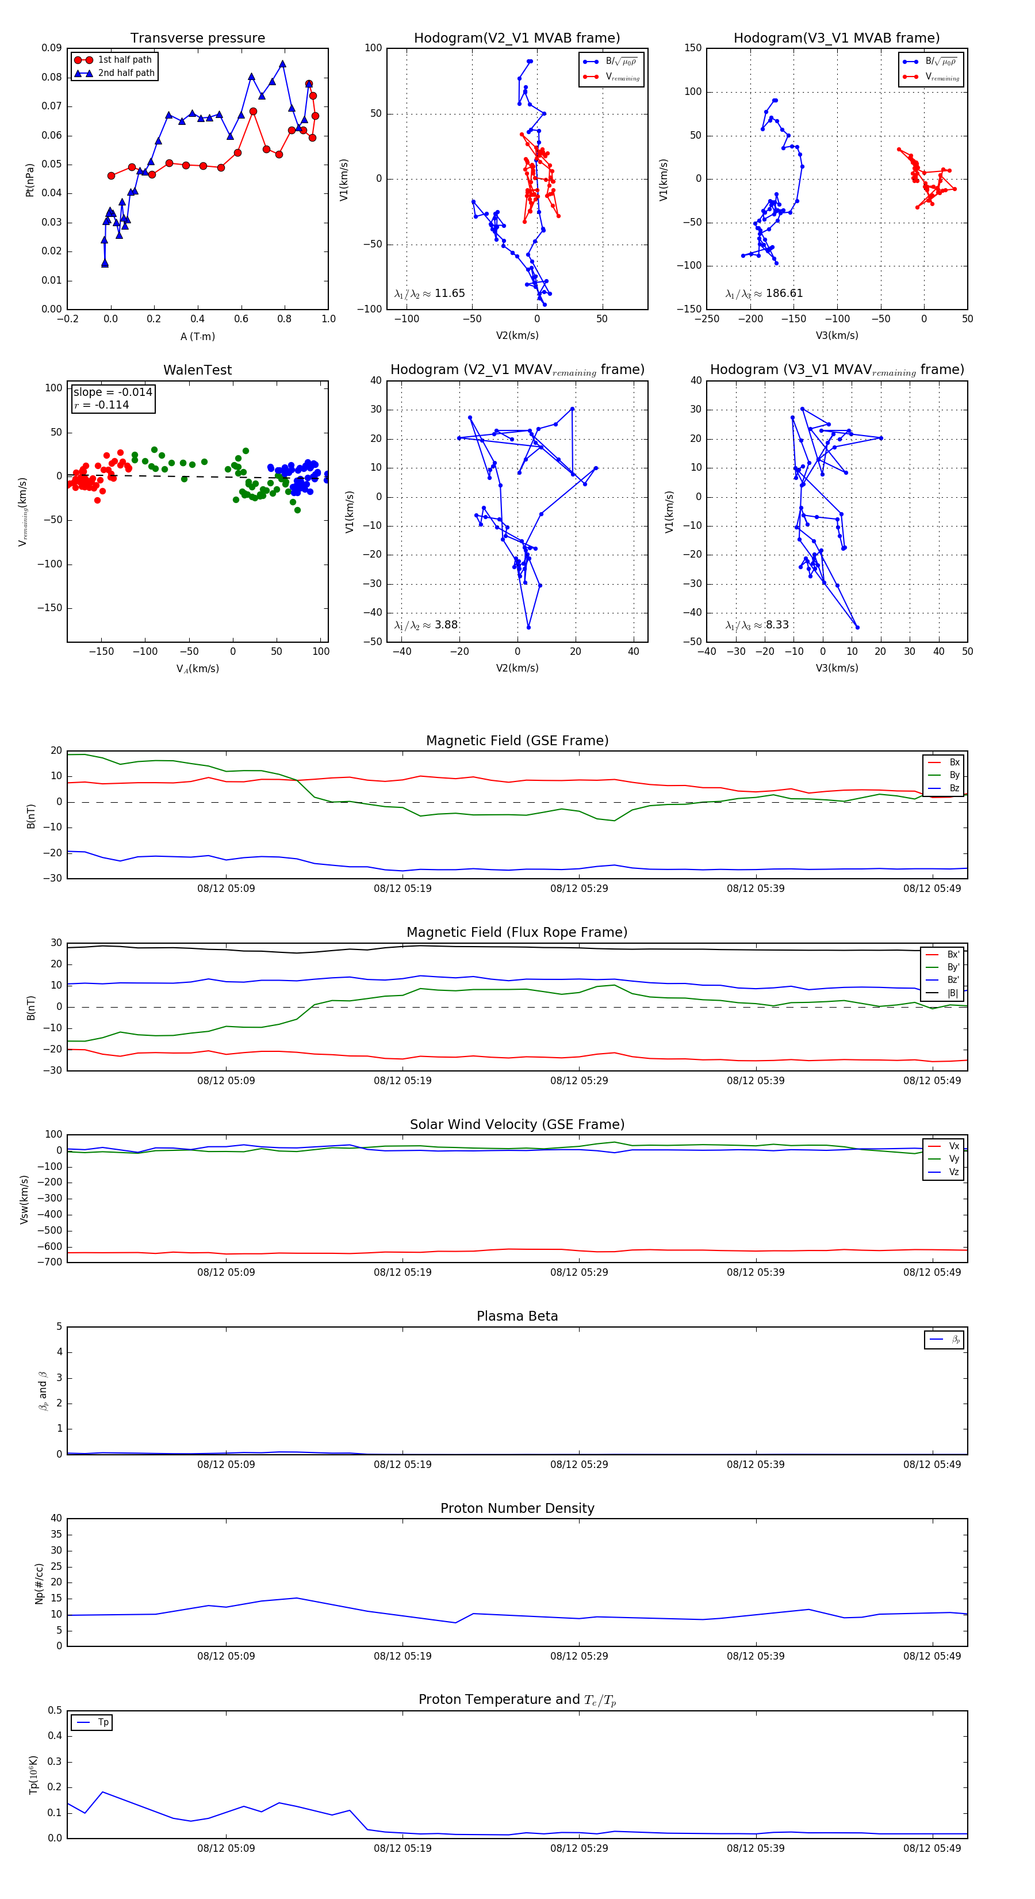Click the 'Transverse pressure' plot title
This screenshot has height=1899, width=1035.
(x=197, y=39)
